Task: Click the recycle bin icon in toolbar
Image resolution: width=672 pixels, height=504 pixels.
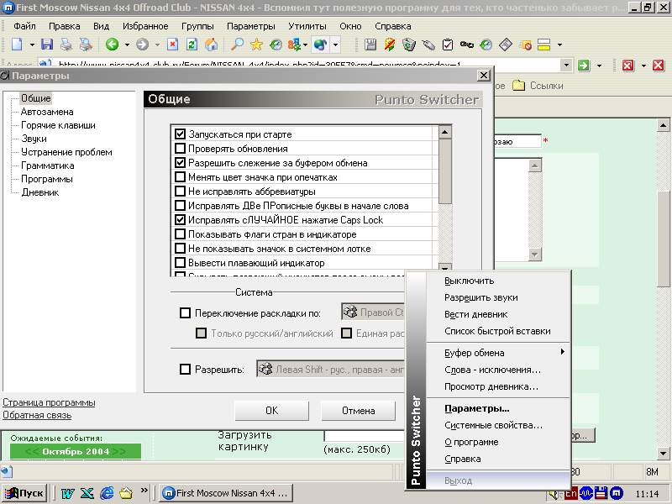Action: point(409,45)
